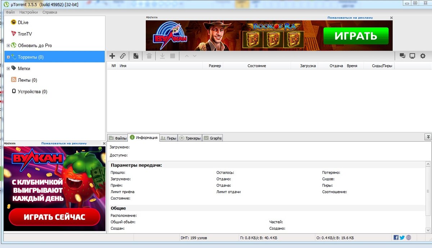Close the top banner advertisement
The height and width of the screenshot is (248, 432).
pos(391,18)
